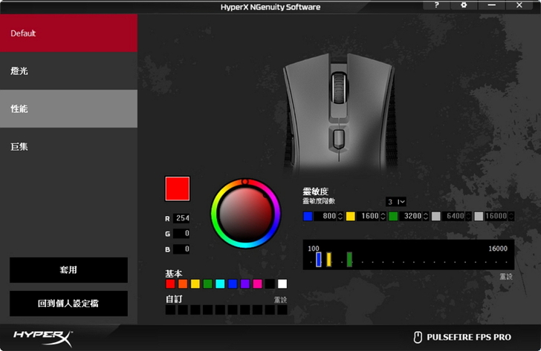Select the gray swatch for 16000 DPI

point(479,216)
